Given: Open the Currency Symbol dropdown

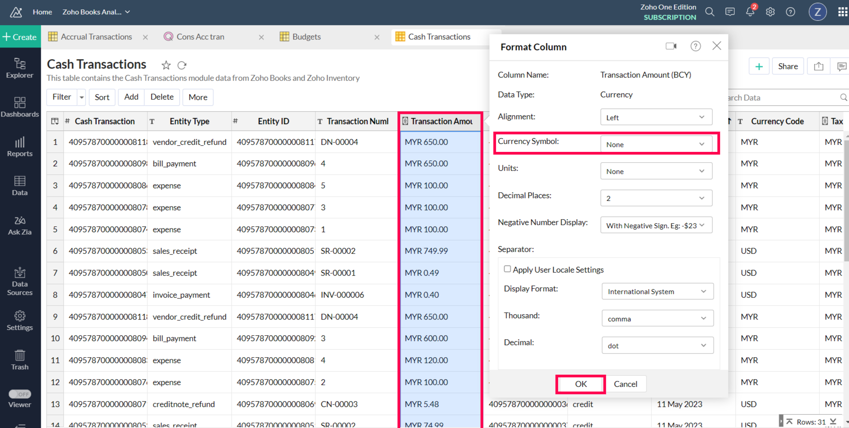Looking at the screenshot, I should click(x=656, y=144).
